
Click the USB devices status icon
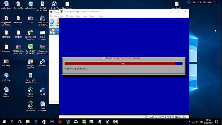[156, 117]
